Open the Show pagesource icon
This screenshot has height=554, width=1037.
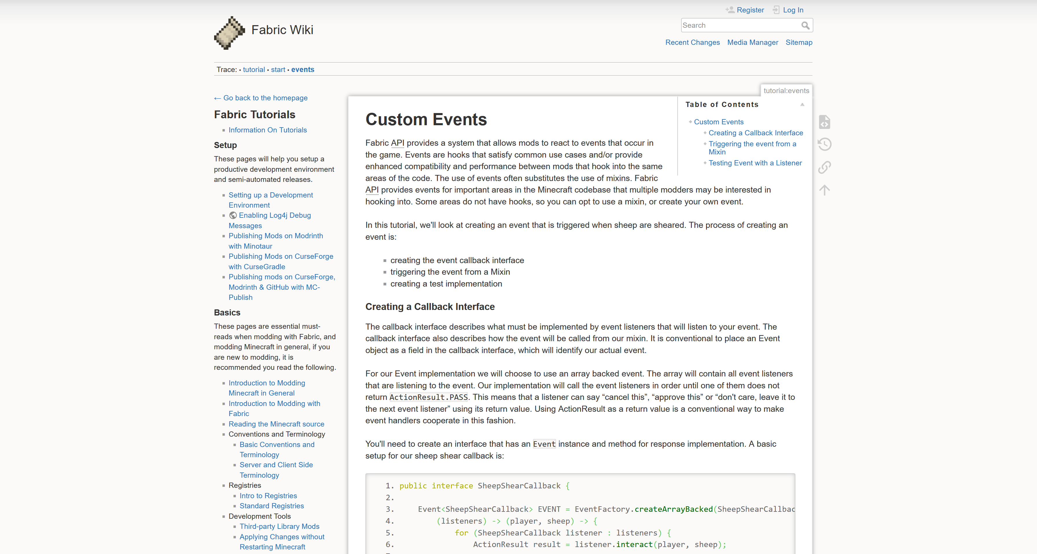click(x=824, y=121)
